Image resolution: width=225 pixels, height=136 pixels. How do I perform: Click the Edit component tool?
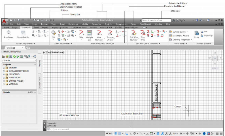[x=53, y=34]
